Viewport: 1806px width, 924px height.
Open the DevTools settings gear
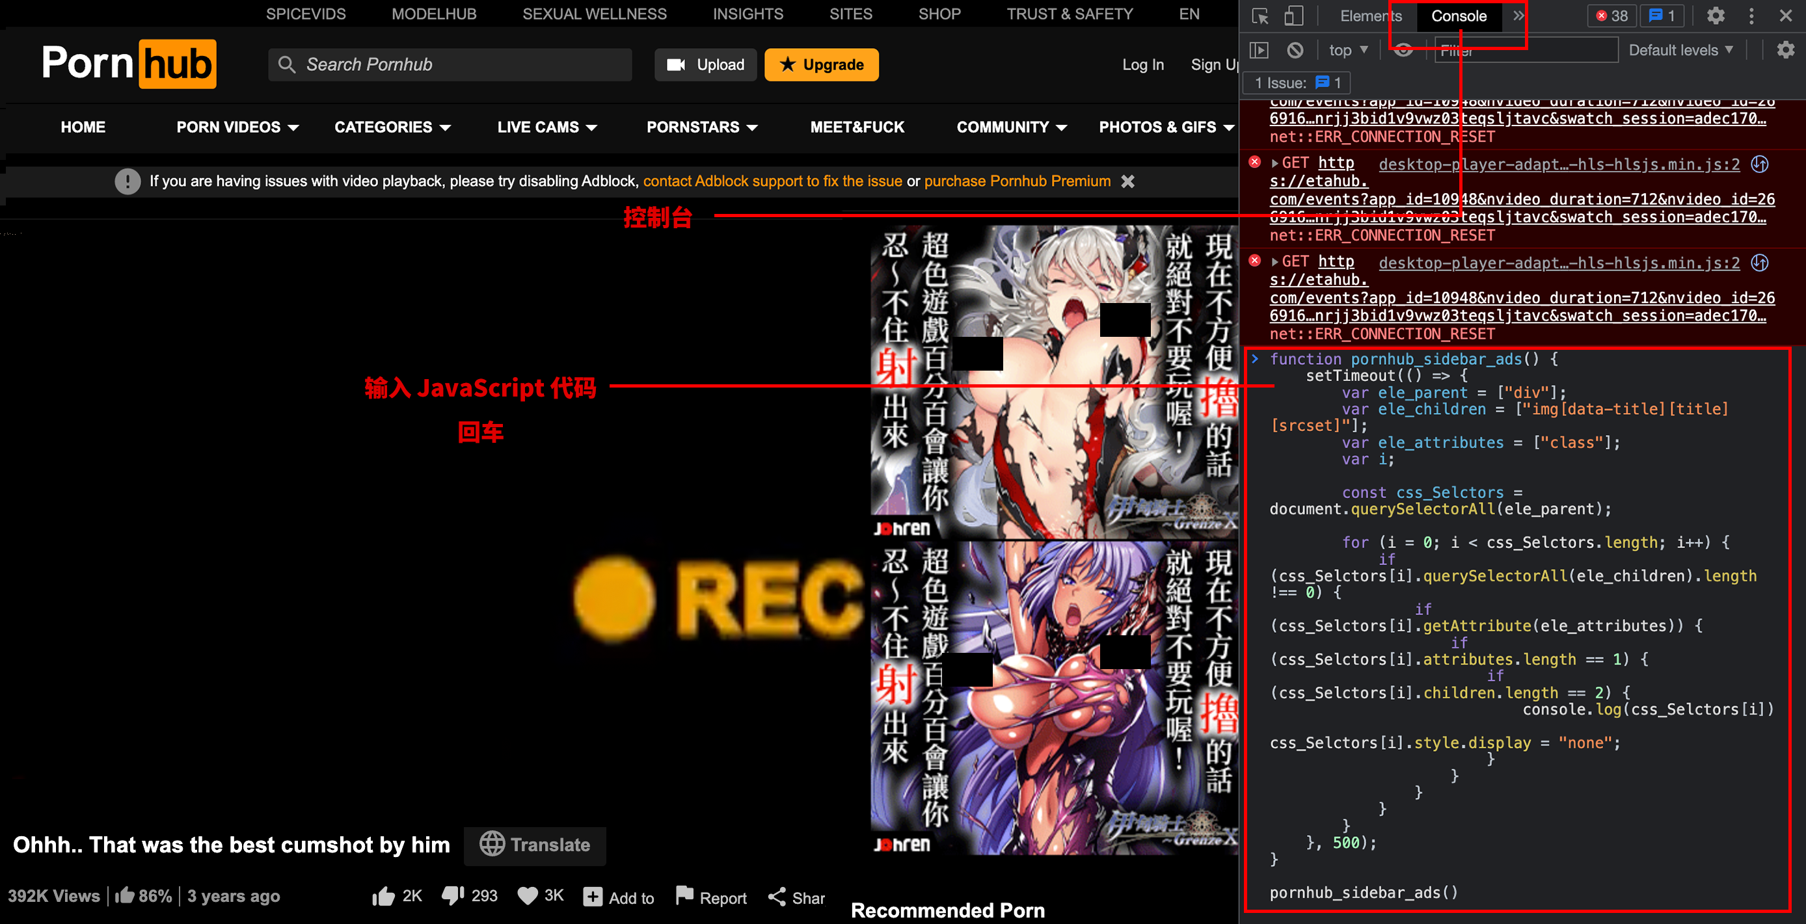[1716, 16]
